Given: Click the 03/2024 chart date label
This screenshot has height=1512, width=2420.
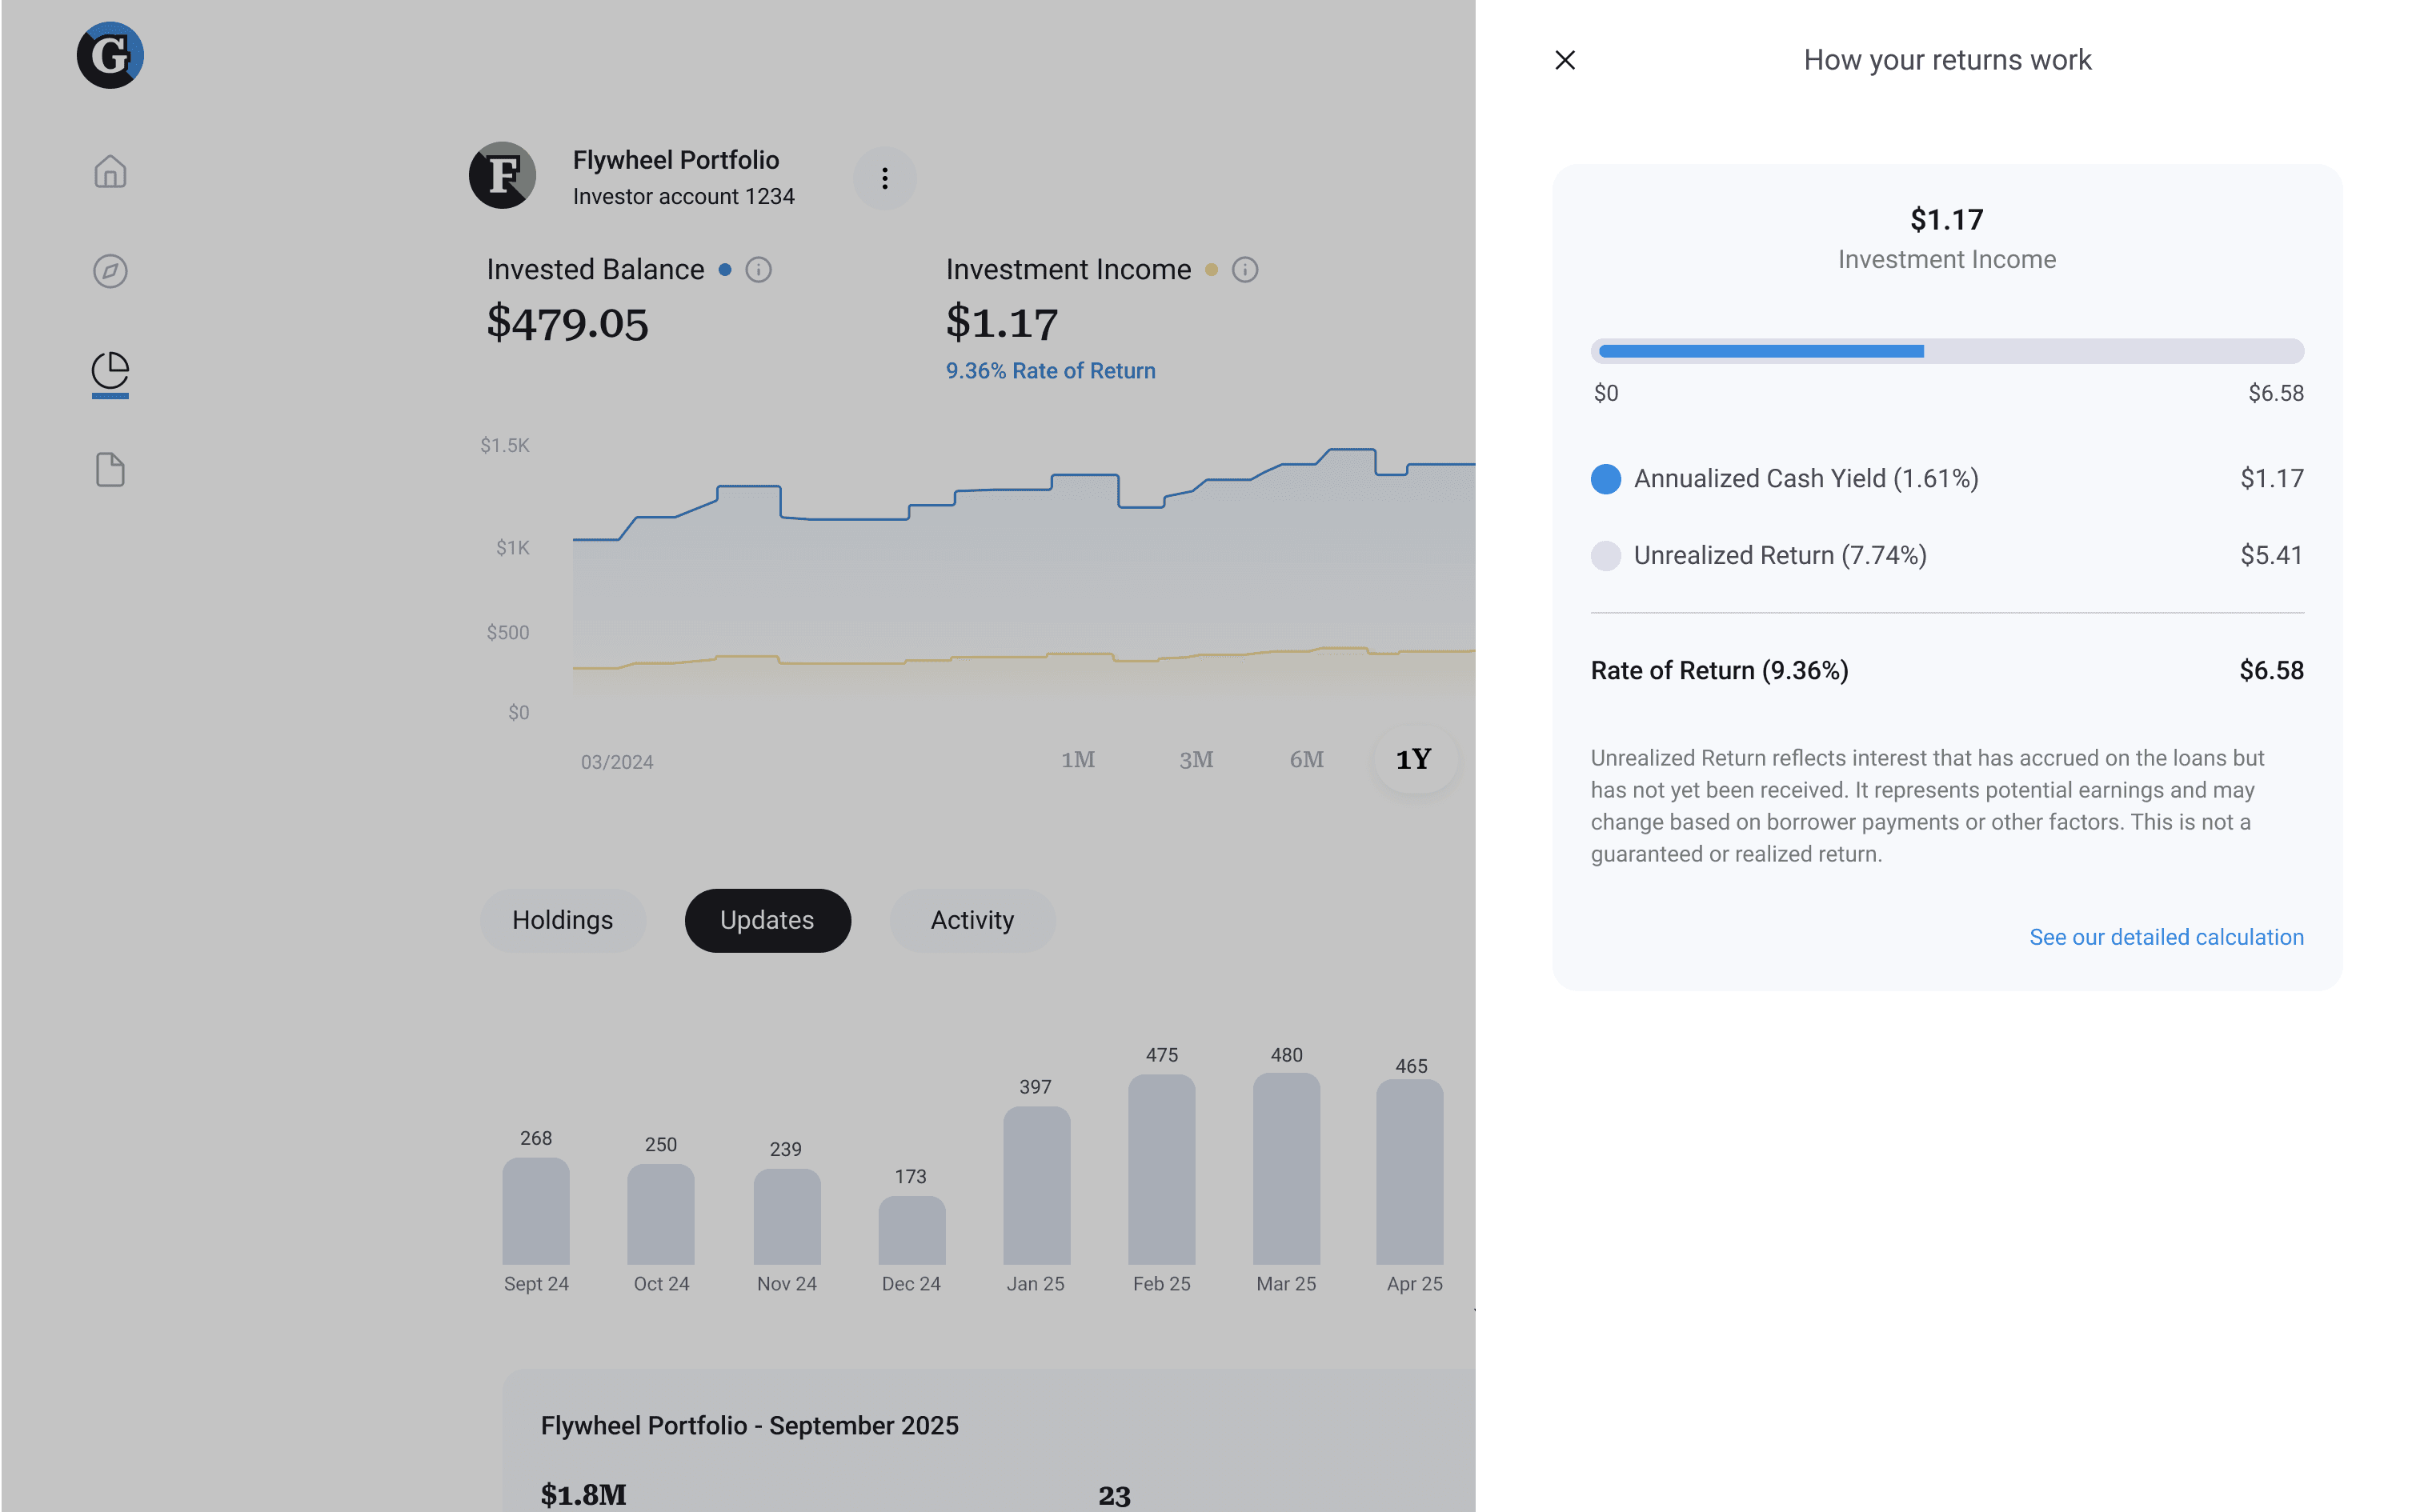Looking at the screenshot, I should [617, 762].
